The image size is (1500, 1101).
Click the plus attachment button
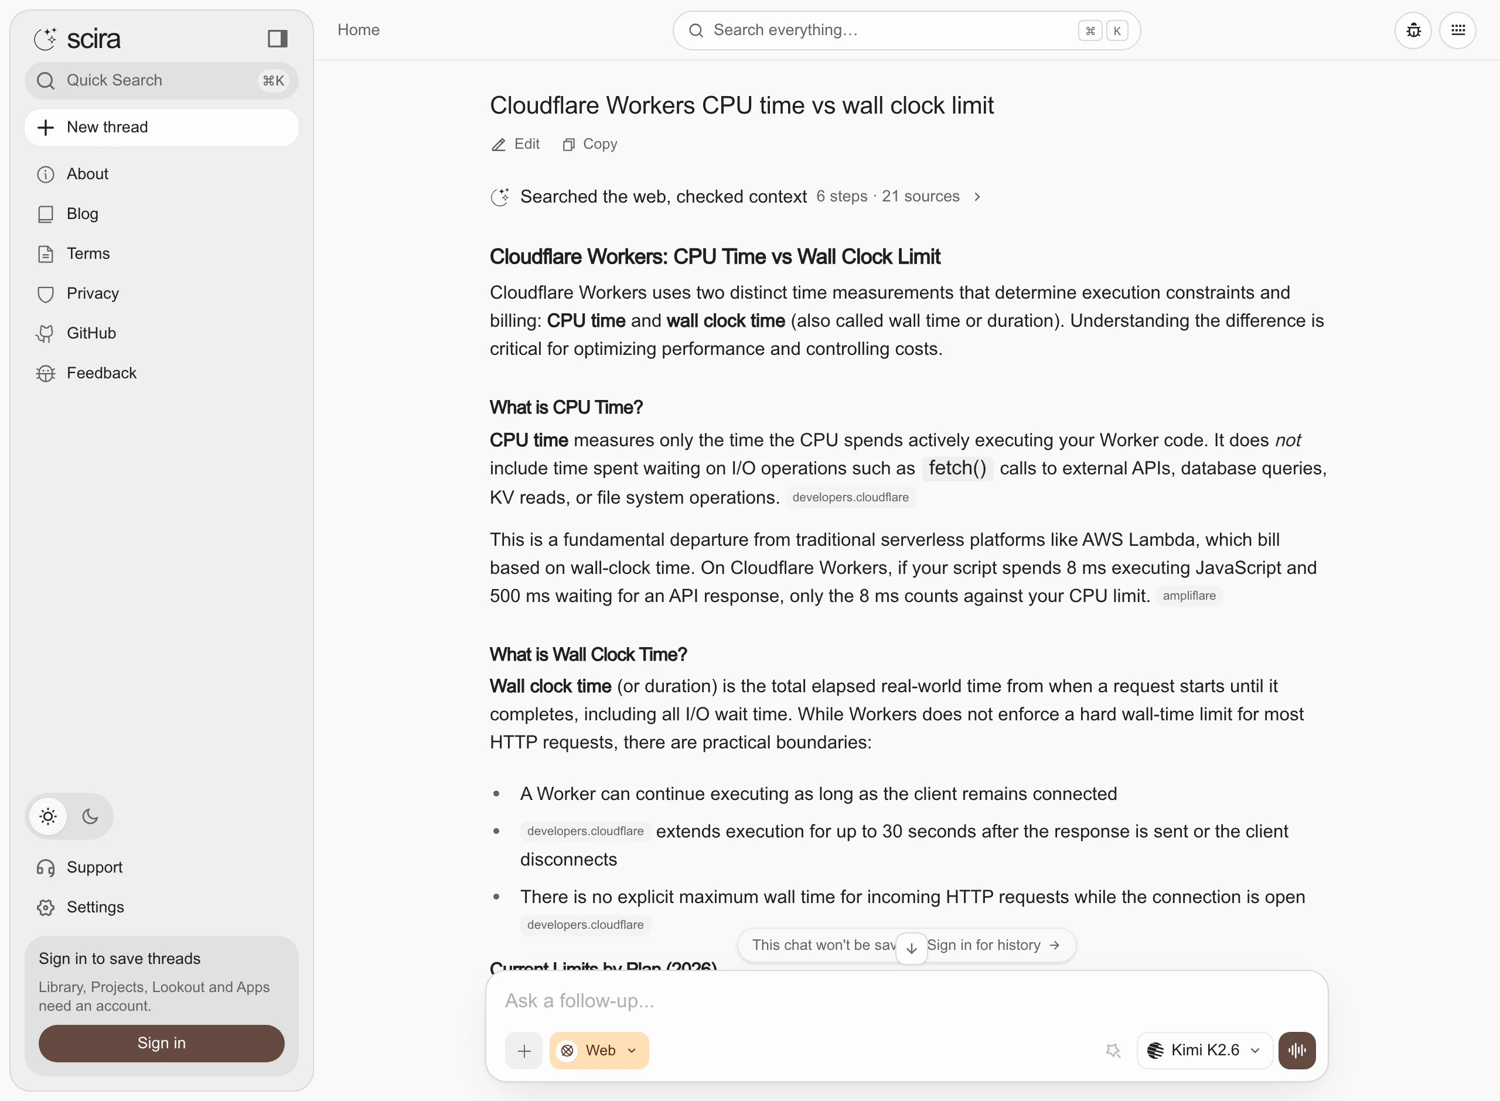click(524, 1051)
